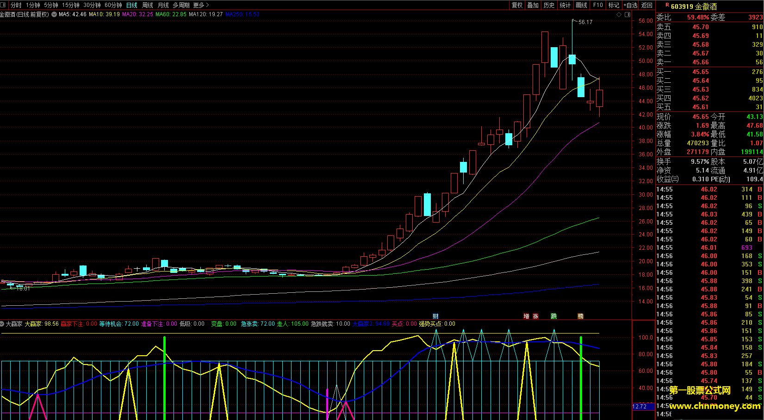Click the MA20: 32.25 indicator label
764x420 pixels.
(137, 14)
